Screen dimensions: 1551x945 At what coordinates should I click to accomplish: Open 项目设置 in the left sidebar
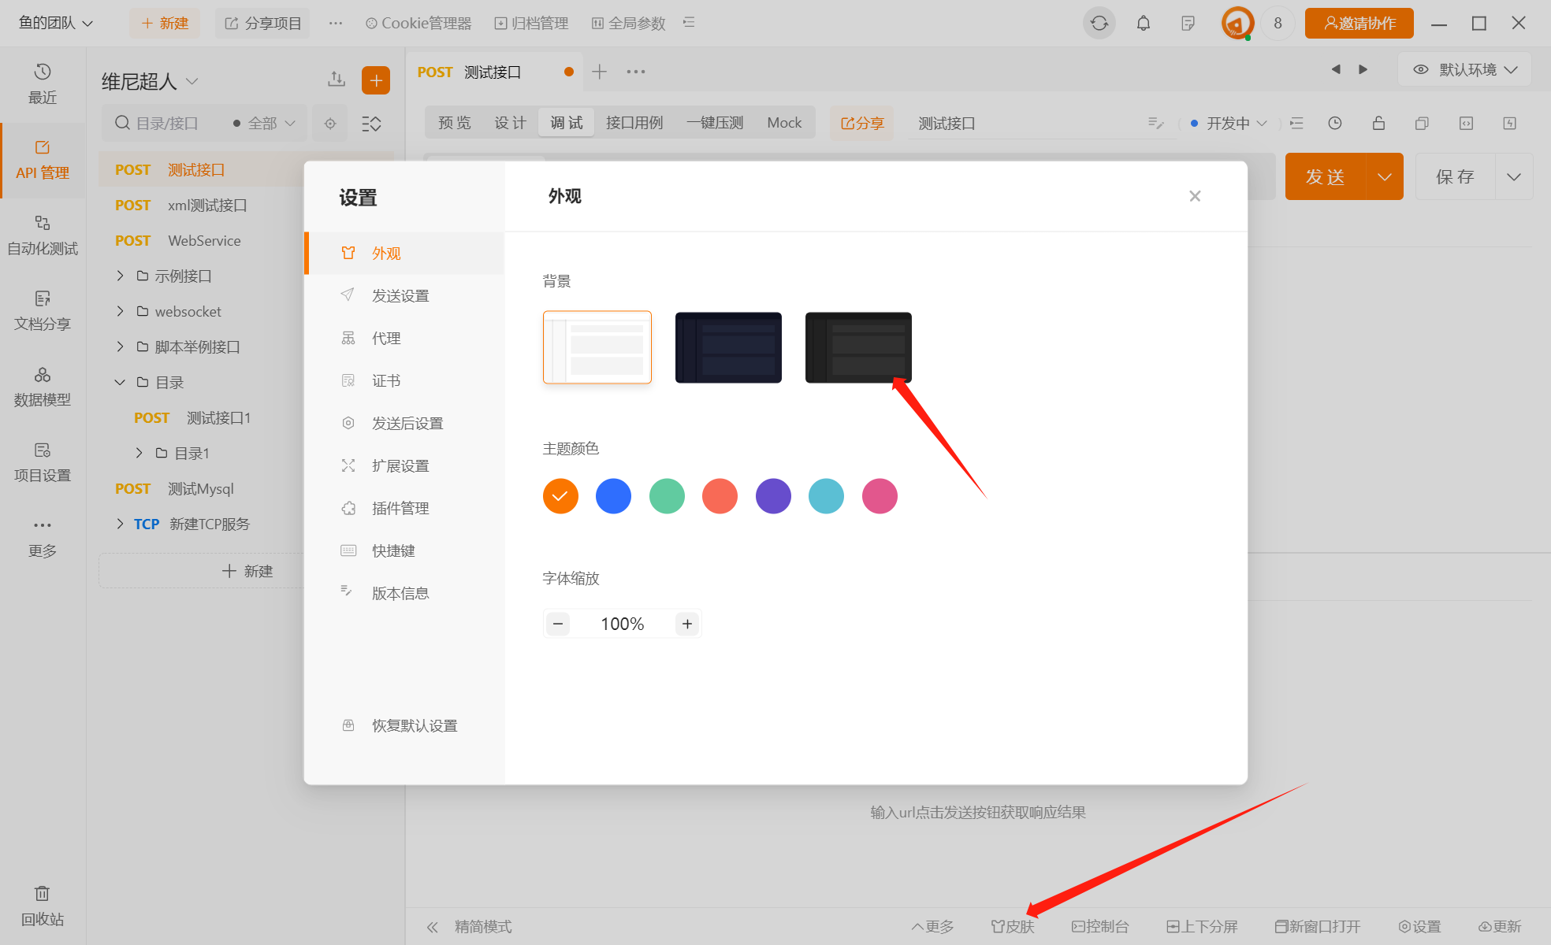point(43,461)
